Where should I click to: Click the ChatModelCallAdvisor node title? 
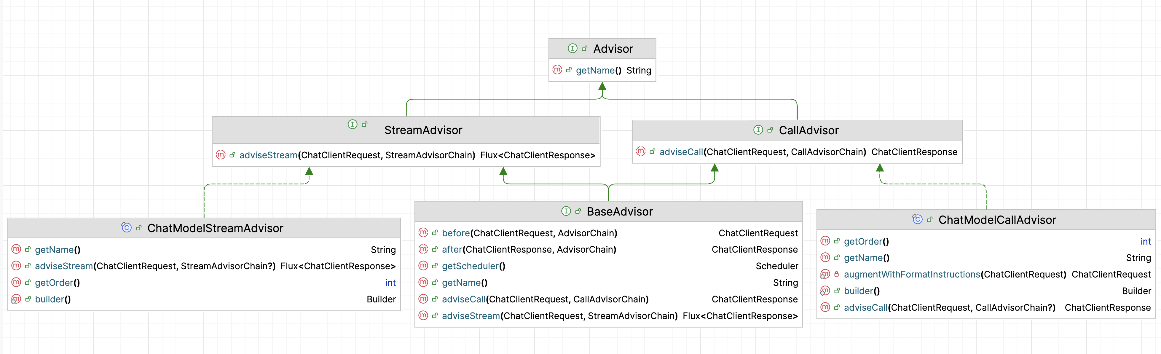pyautogui.click(x=997, y=220)
